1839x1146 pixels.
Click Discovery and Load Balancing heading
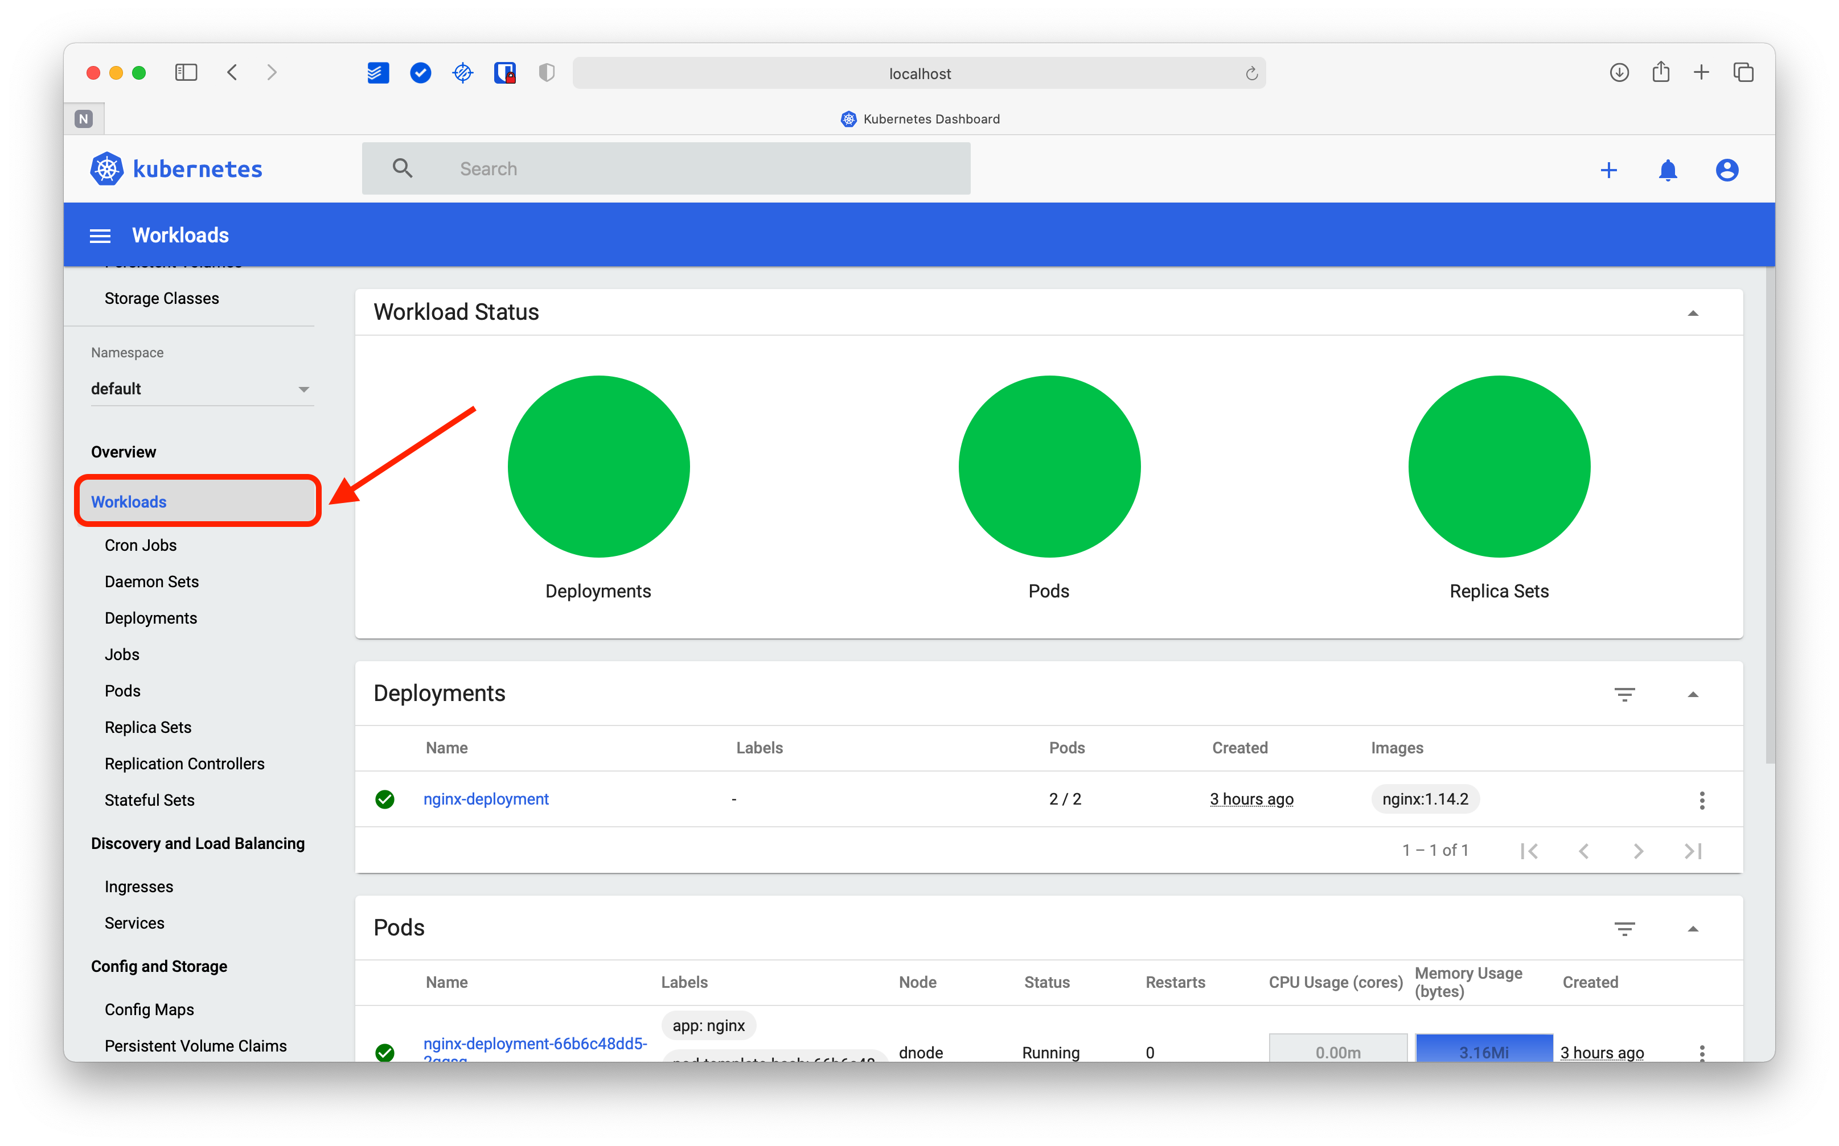[198, 844]
